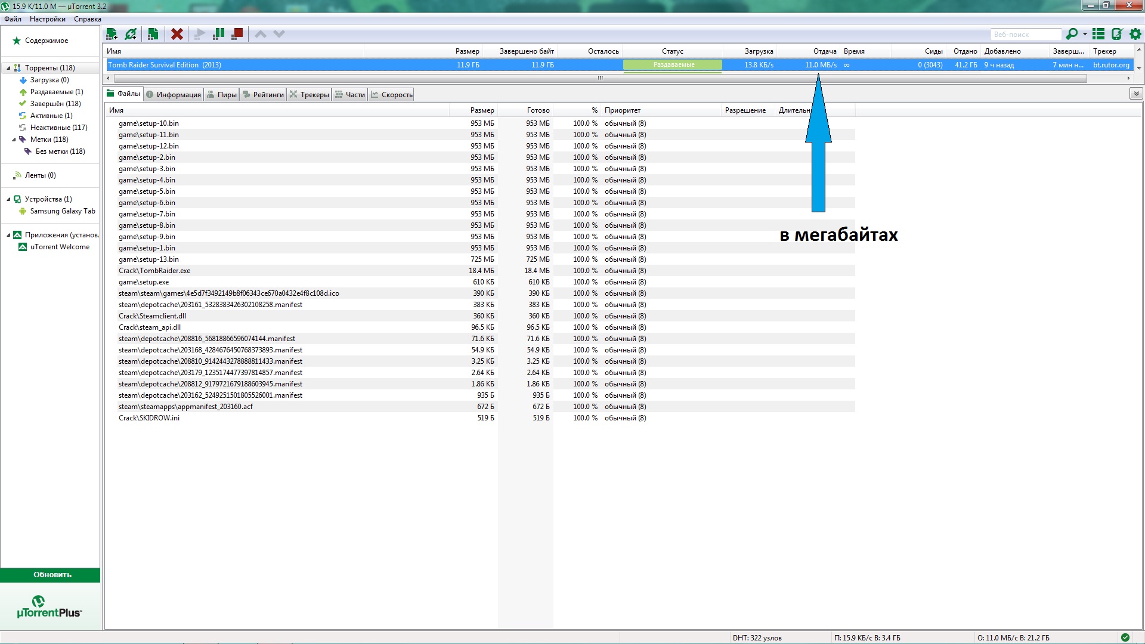This screenshot has height=644, width=1145.
Task: Select file game\setup-10.bin
Action: click(148, 123)
